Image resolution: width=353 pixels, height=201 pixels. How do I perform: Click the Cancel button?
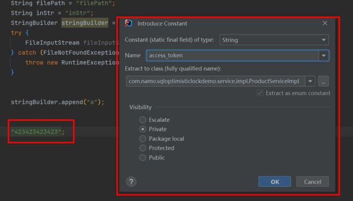click(x=312, y=181)
